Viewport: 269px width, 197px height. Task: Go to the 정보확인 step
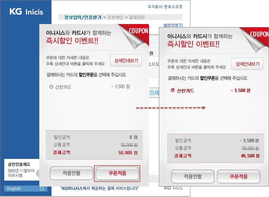117,17
